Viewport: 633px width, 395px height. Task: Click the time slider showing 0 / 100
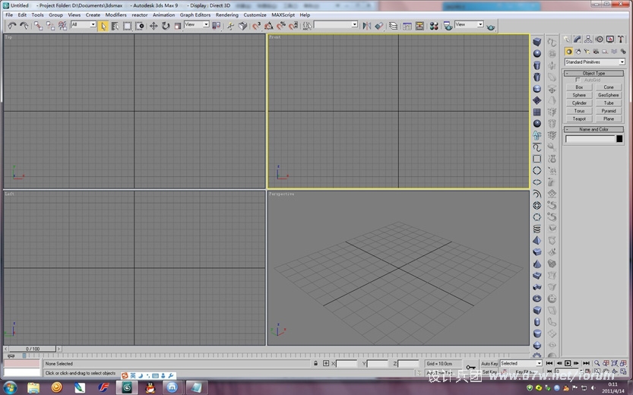tap(32, 349)
